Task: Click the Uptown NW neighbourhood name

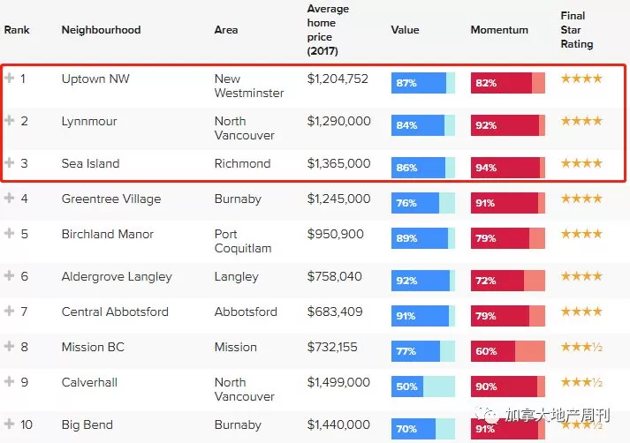Action: [95, 79]
